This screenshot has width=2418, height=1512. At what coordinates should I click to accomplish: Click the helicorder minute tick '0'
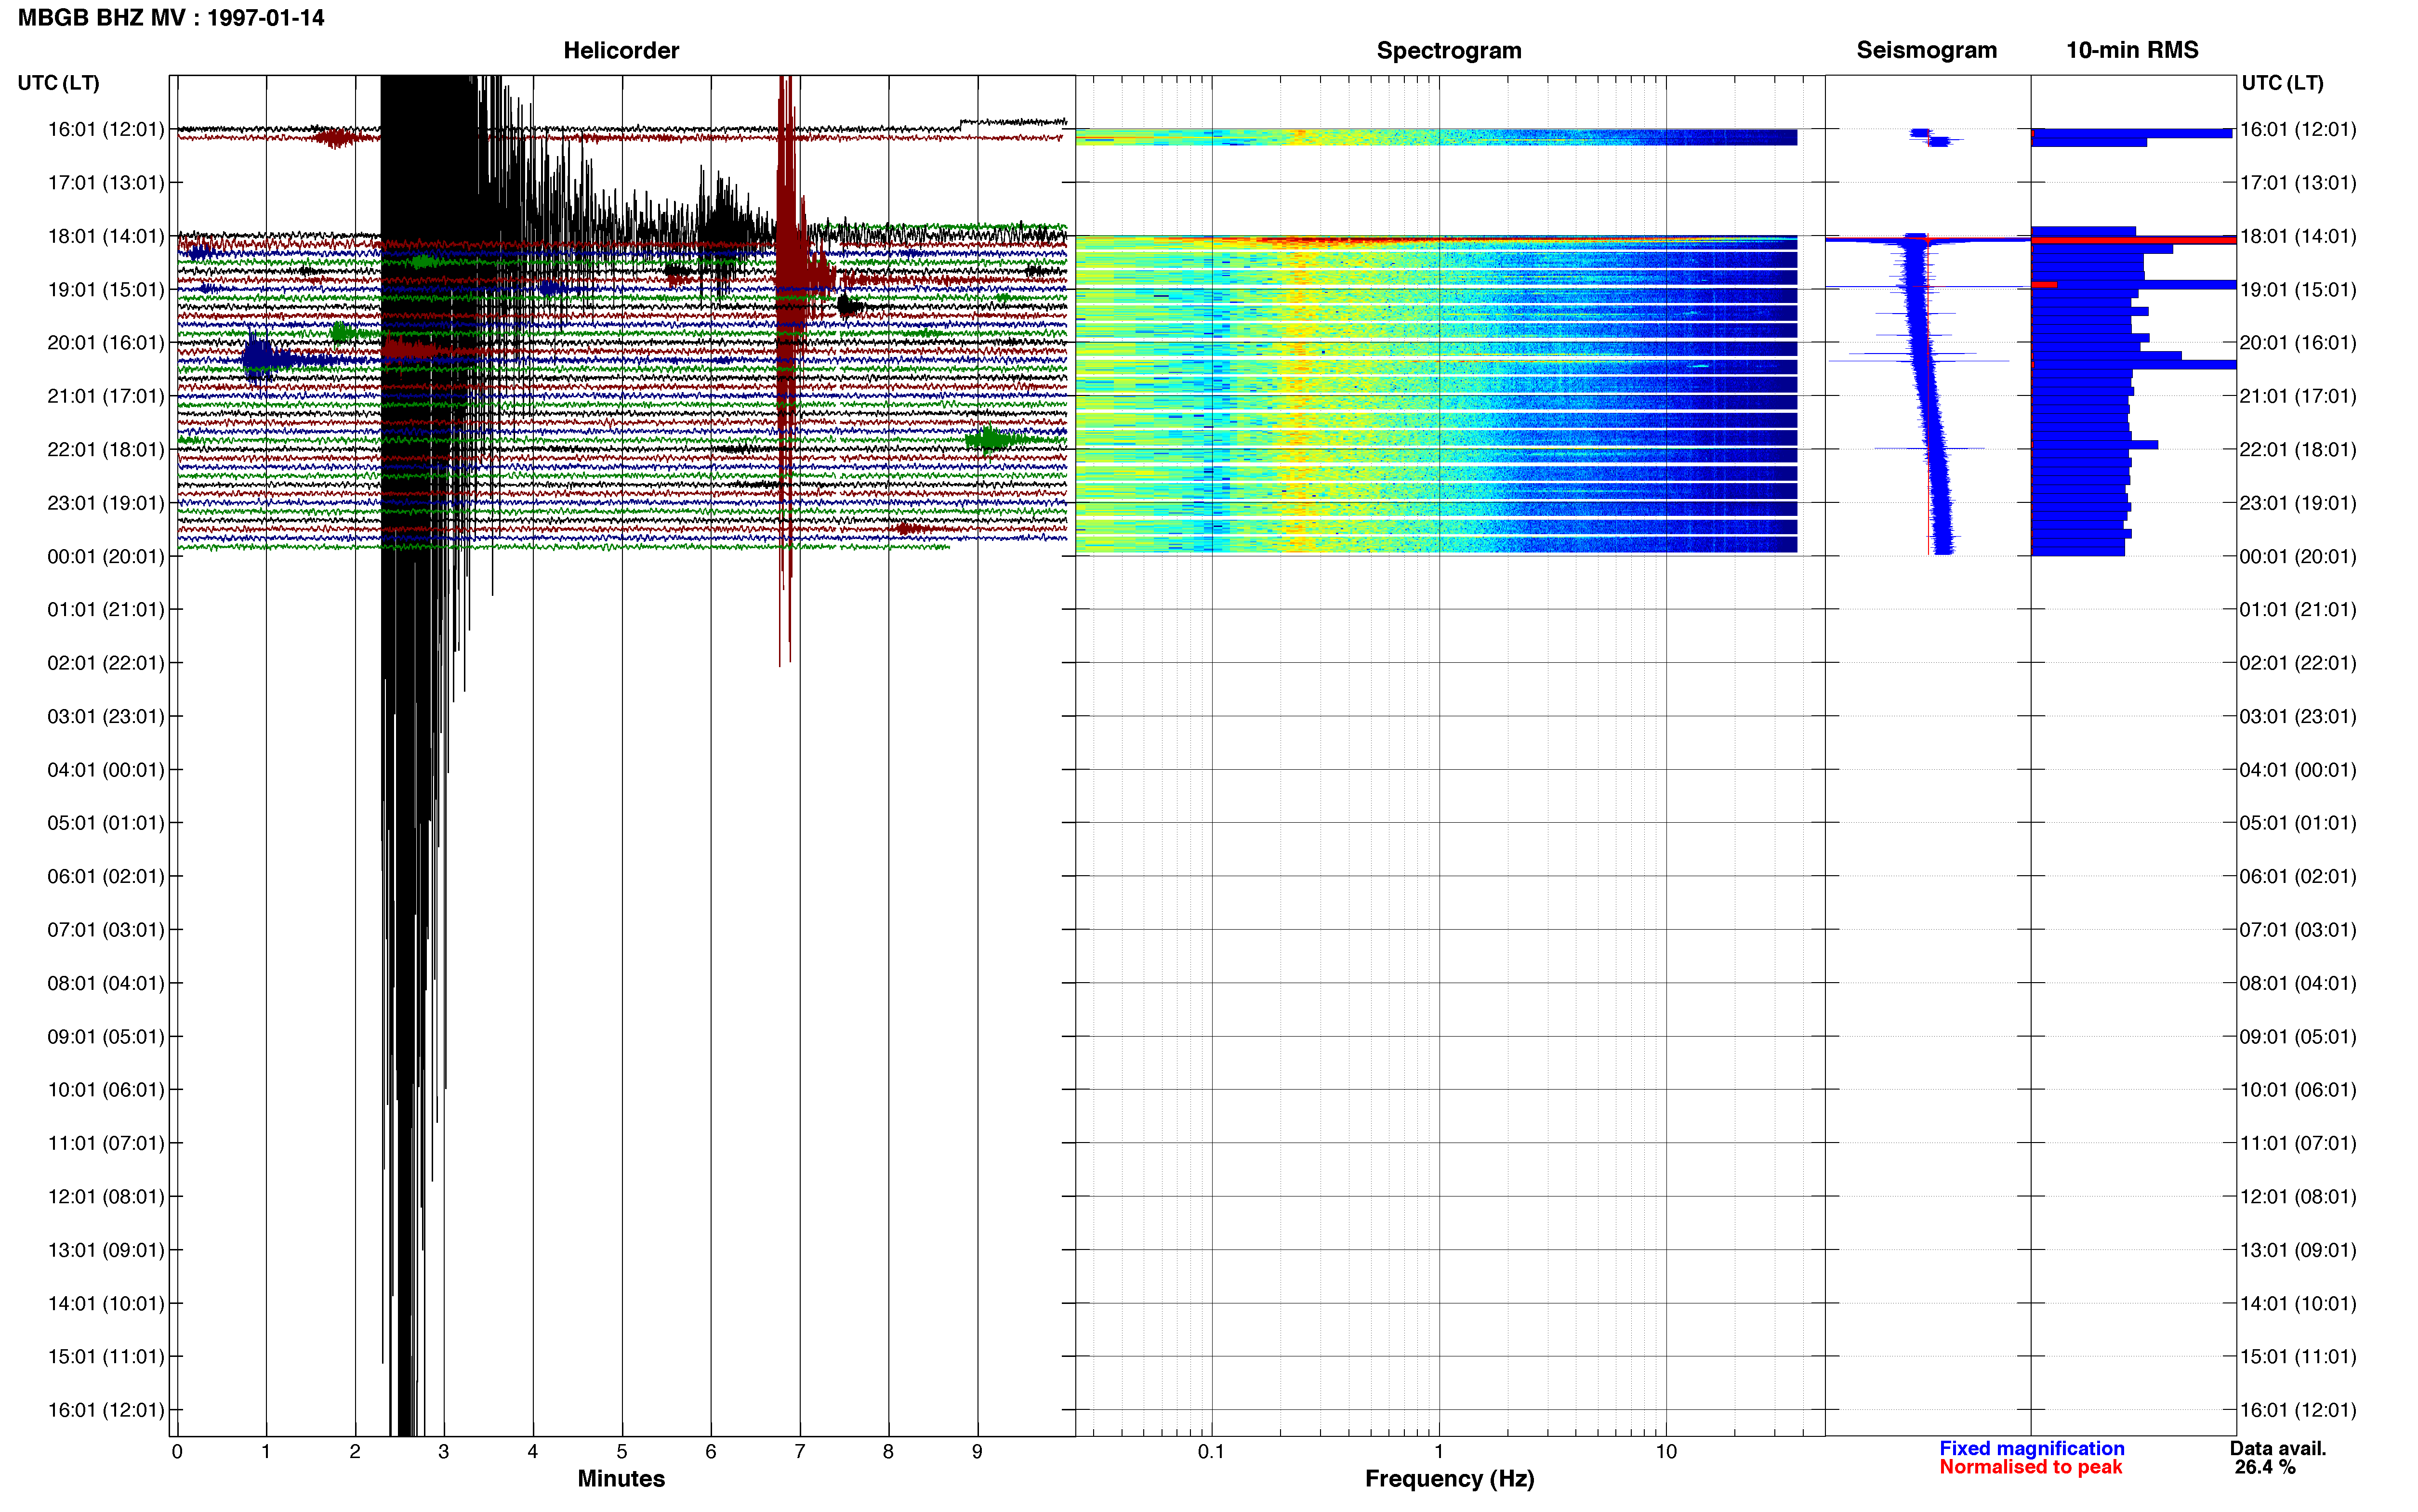177,1452
